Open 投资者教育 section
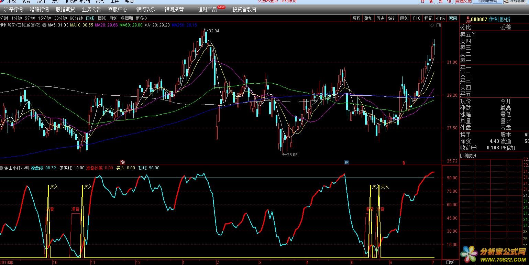The width and height of the screenshot is (529, 265). 244,10
